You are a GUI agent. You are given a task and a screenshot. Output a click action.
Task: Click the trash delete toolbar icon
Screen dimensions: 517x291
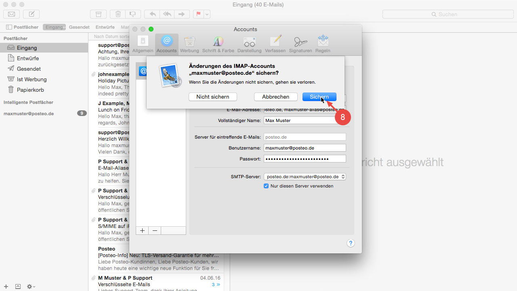click(118, 14)
